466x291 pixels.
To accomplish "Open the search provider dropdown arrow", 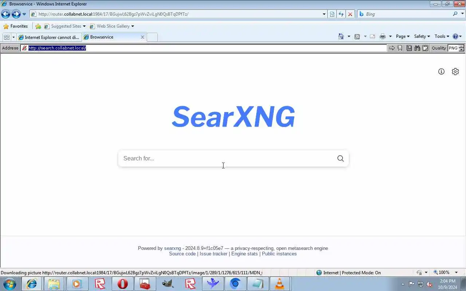I will coord(462,14).
